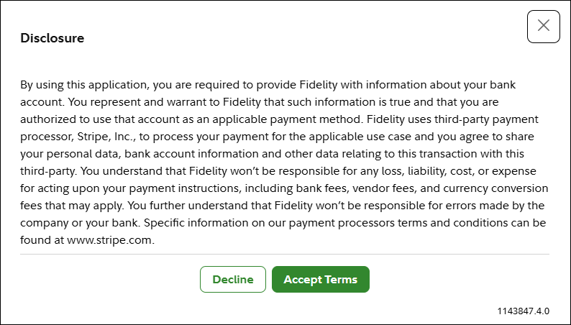
Task: Click the phrase 'third-party payment' in the text
Action: tap(487, 119)
